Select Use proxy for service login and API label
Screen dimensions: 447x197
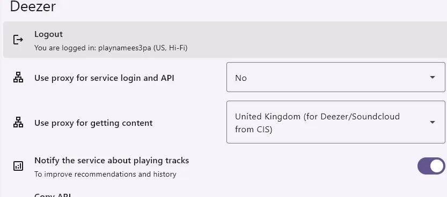tap(104, 78)
